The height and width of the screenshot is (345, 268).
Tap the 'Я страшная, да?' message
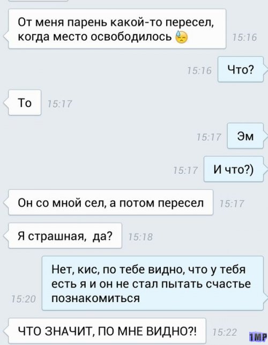click(x=65, y=236)
